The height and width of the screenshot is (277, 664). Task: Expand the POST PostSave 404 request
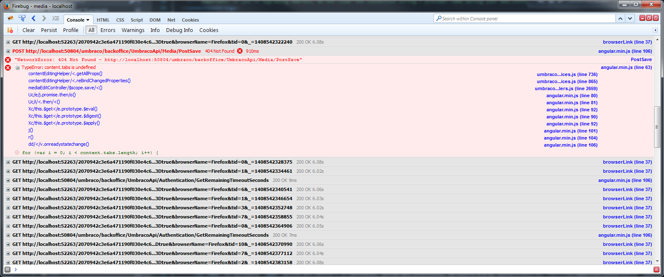point(8,51)
